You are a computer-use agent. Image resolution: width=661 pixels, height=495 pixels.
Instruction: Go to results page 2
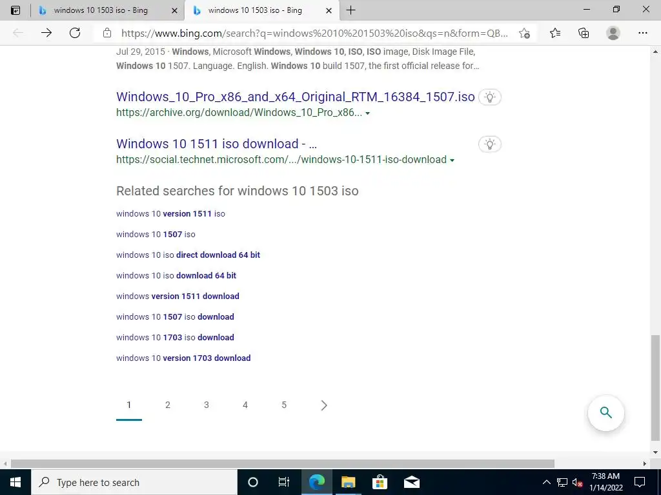coord(168,405)
